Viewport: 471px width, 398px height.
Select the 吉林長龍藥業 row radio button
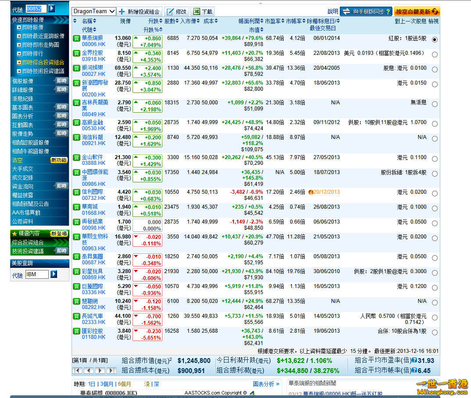coord(435,104)
